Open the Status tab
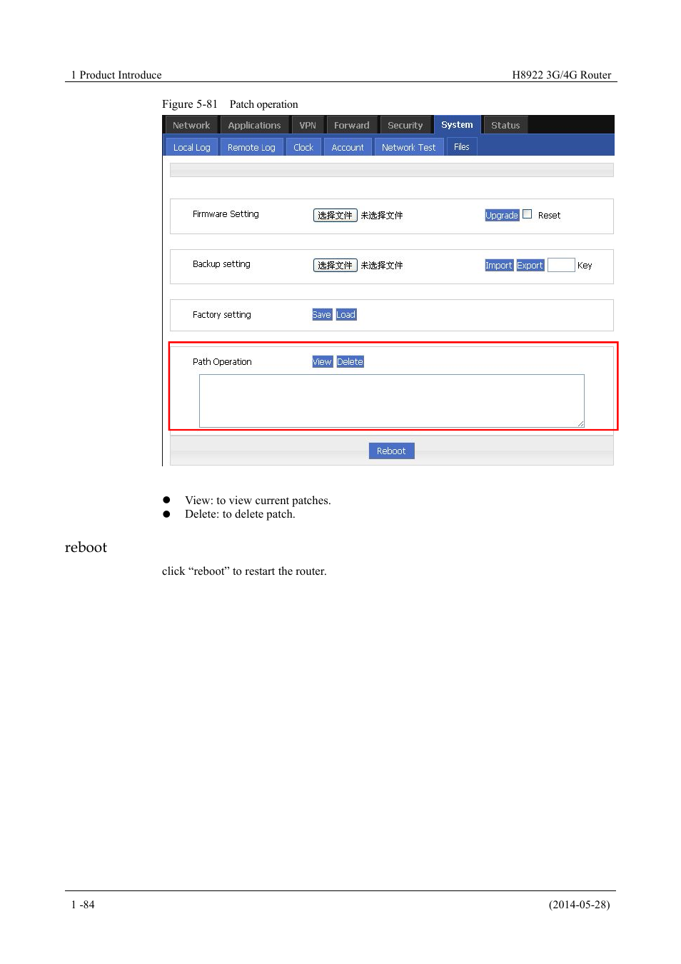The width and height of the screenshot is (681, 964). [x=505, y=125]
